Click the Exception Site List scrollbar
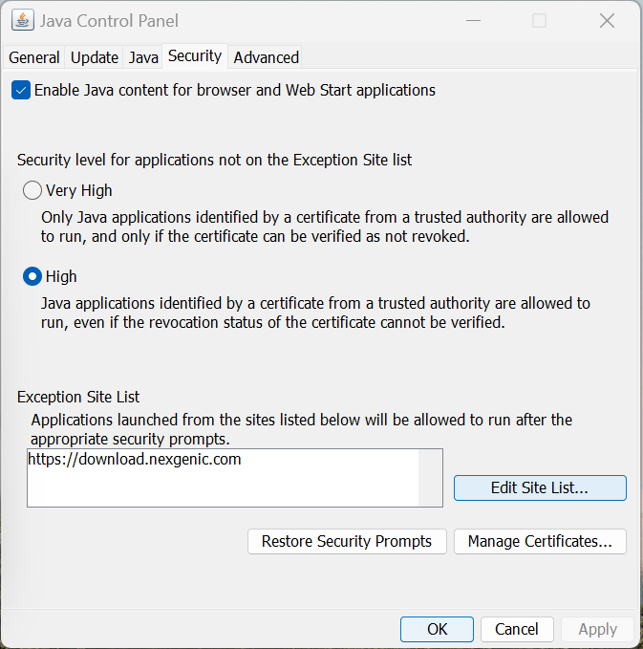Screen dimensions: 643x649 tap(430, 478)
